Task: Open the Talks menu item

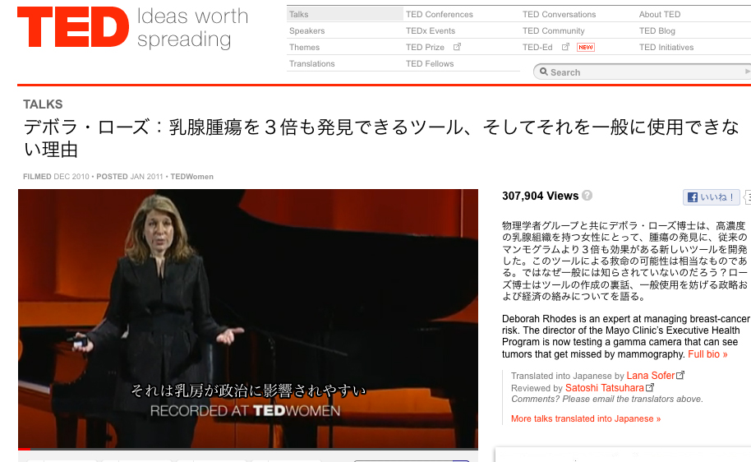Action: [x=299, y=14]
